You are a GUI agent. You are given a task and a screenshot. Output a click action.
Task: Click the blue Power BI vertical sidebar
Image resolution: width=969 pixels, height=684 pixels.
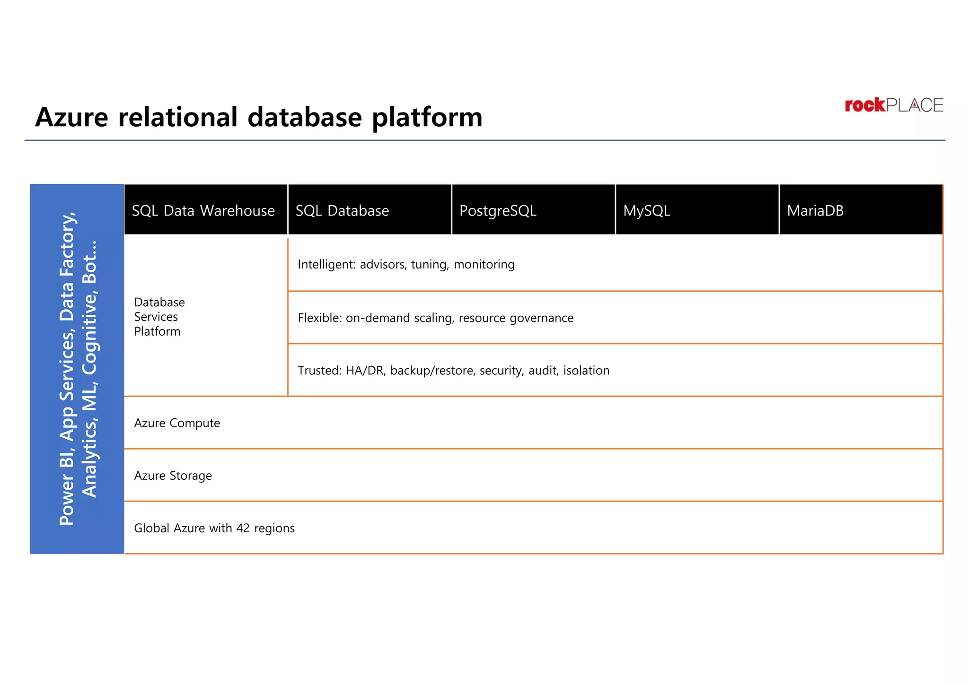point(77,369)
